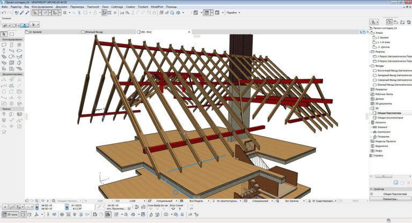Click the navigator horizontal scrollbar
412x223 pixels.
384,176
